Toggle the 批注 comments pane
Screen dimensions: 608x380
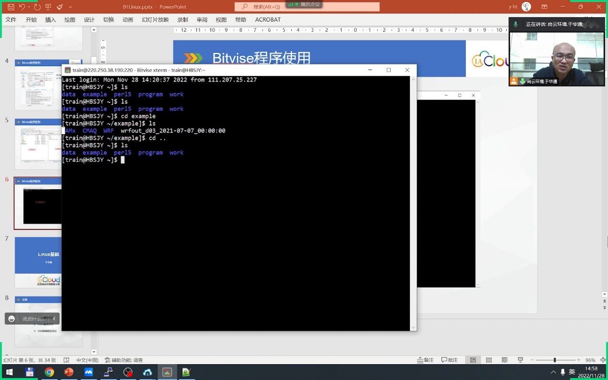point(449,360)
